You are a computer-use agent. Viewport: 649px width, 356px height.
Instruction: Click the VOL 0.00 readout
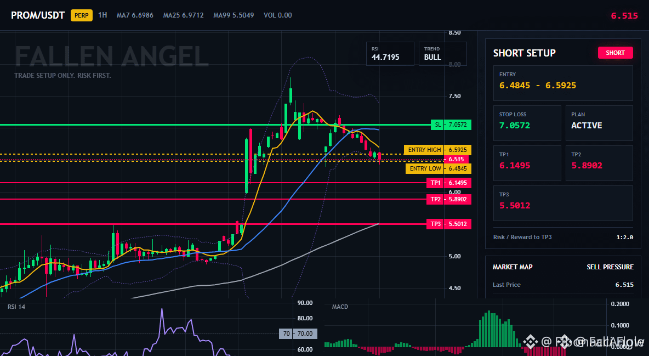(278, 15)
